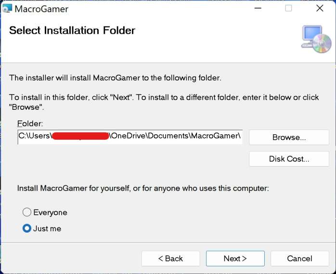Click the MacroGamer title bar text
Image resolution: width=336 pixels, height=274 pixels.
pyautogui.click(x=41, y=9)
